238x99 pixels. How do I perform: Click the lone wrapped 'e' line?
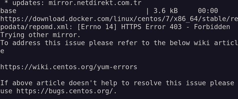click(2, 51)
